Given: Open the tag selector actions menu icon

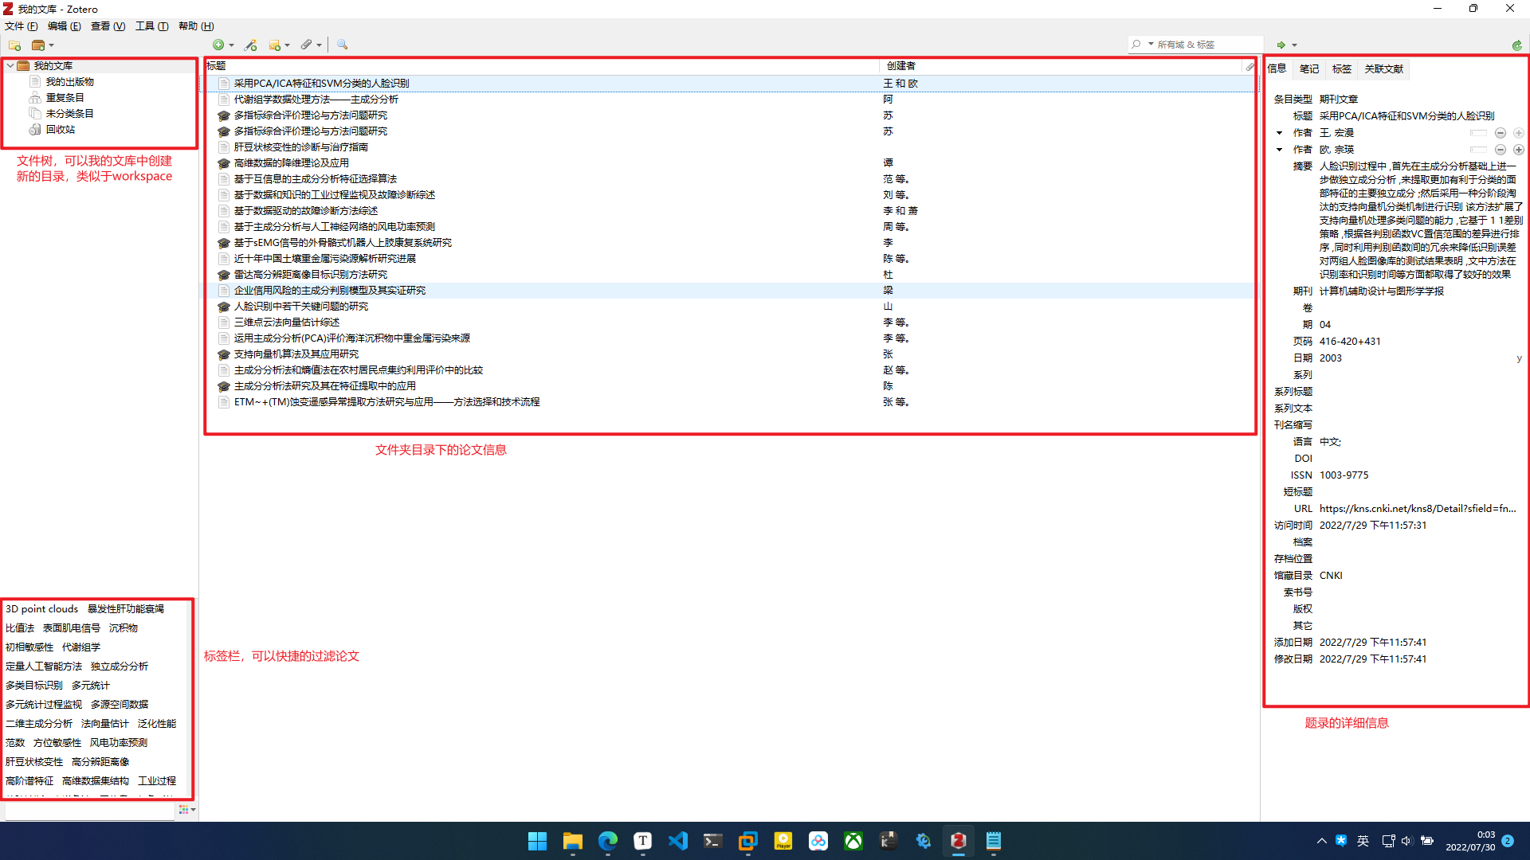Looking at the screenshot, I should (x=186, y=811).
